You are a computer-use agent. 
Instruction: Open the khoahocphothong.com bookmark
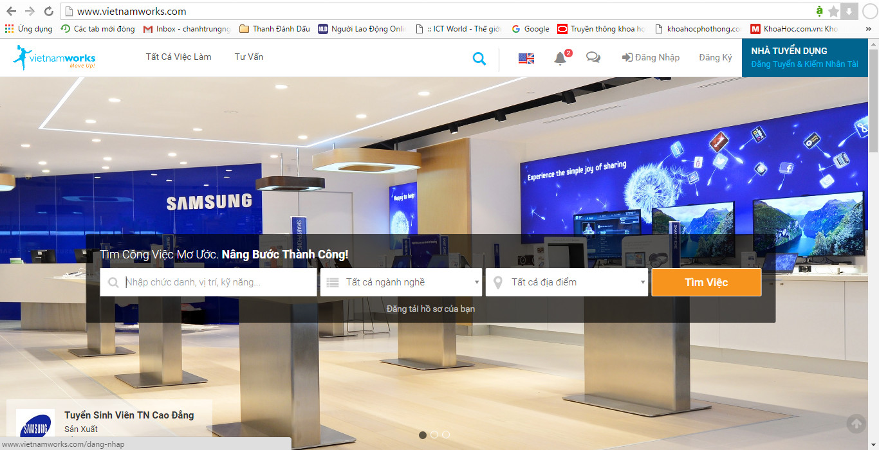tap(698, 29)
